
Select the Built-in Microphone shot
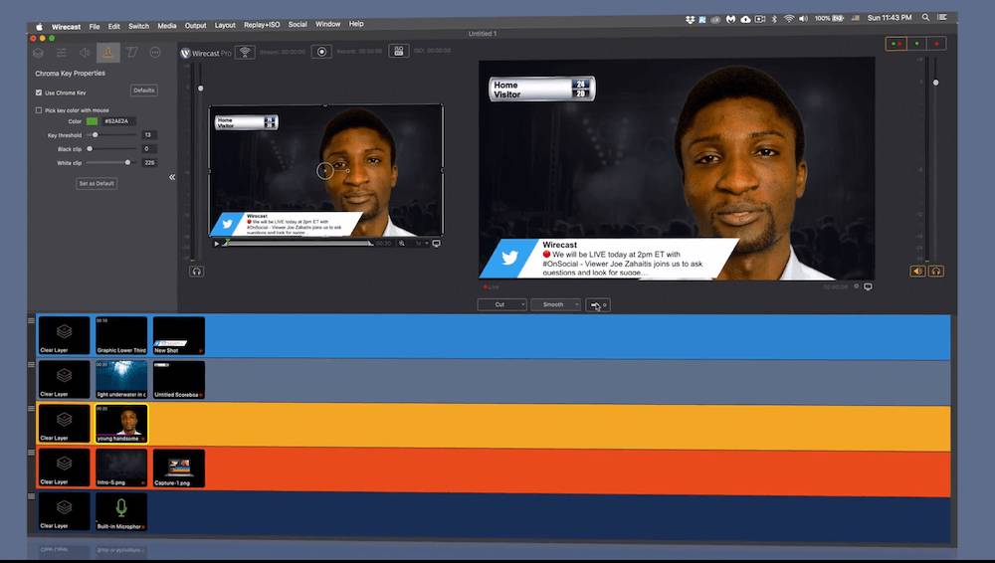pyautogui.click(x=121, y=511)
